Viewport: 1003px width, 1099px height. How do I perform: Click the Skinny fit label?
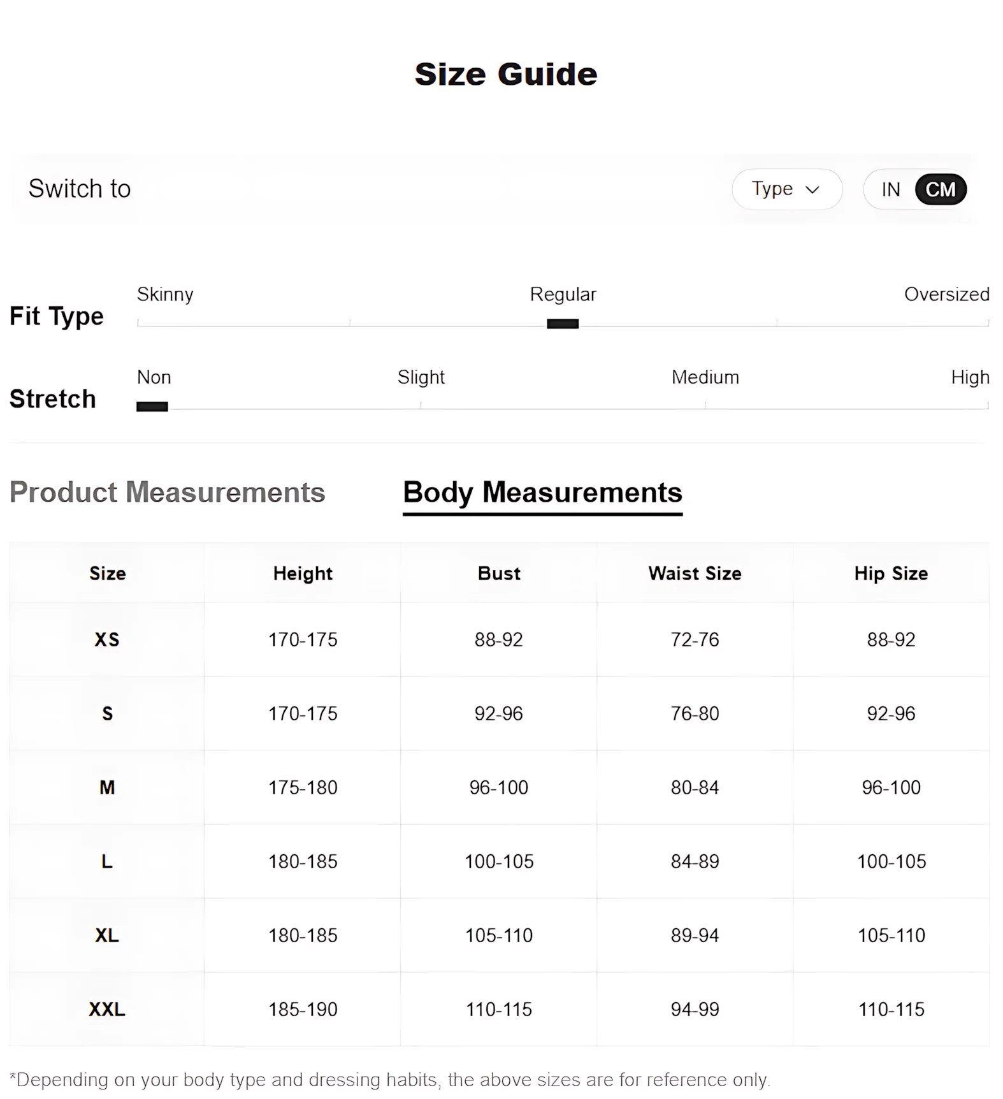pos(165,295)
